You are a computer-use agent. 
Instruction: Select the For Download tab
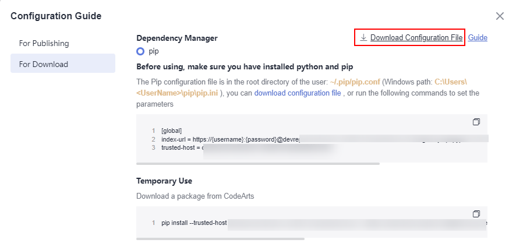click(x=63, y=63)
